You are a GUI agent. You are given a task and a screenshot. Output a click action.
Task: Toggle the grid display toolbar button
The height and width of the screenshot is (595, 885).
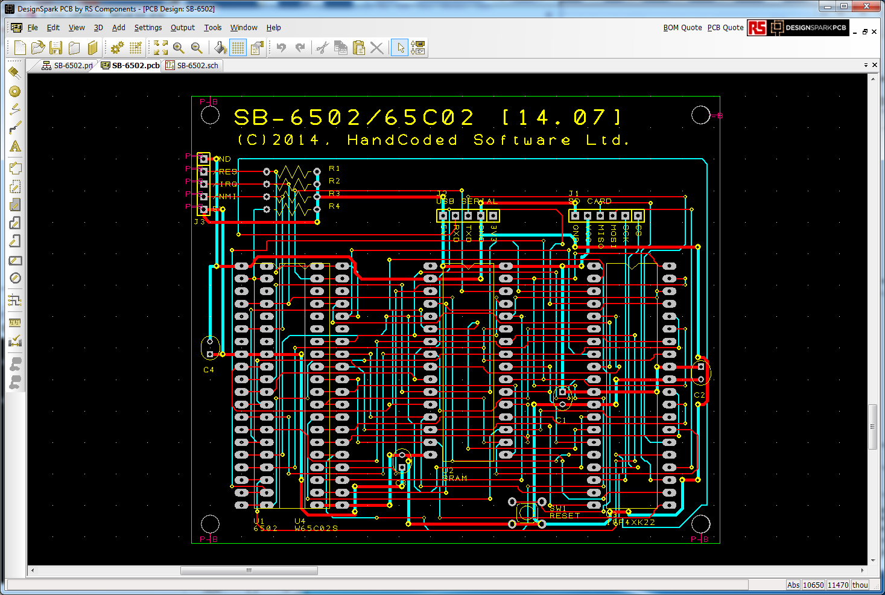pyautogui.click(x=238, y=48)
